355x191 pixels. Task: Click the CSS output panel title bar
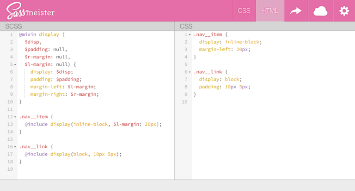(x=265, y=26)
